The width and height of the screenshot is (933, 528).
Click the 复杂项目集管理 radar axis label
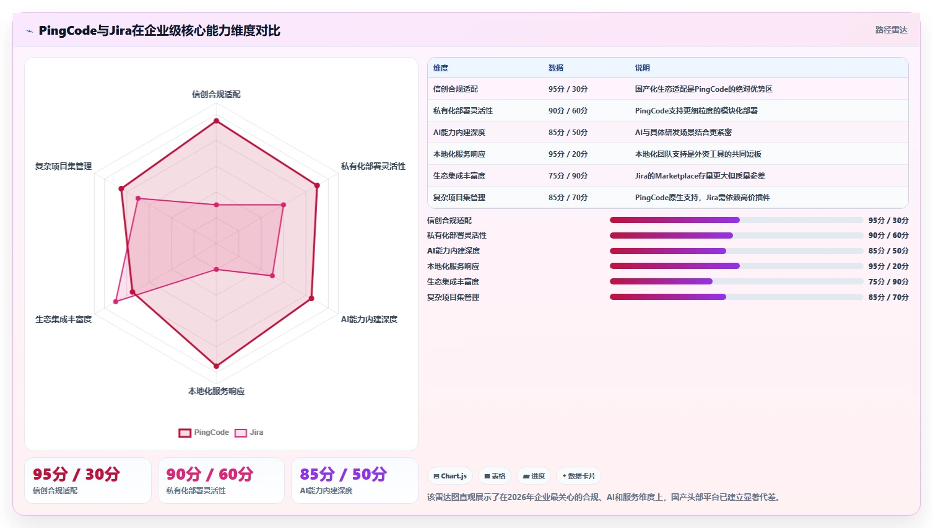point(63,166)
